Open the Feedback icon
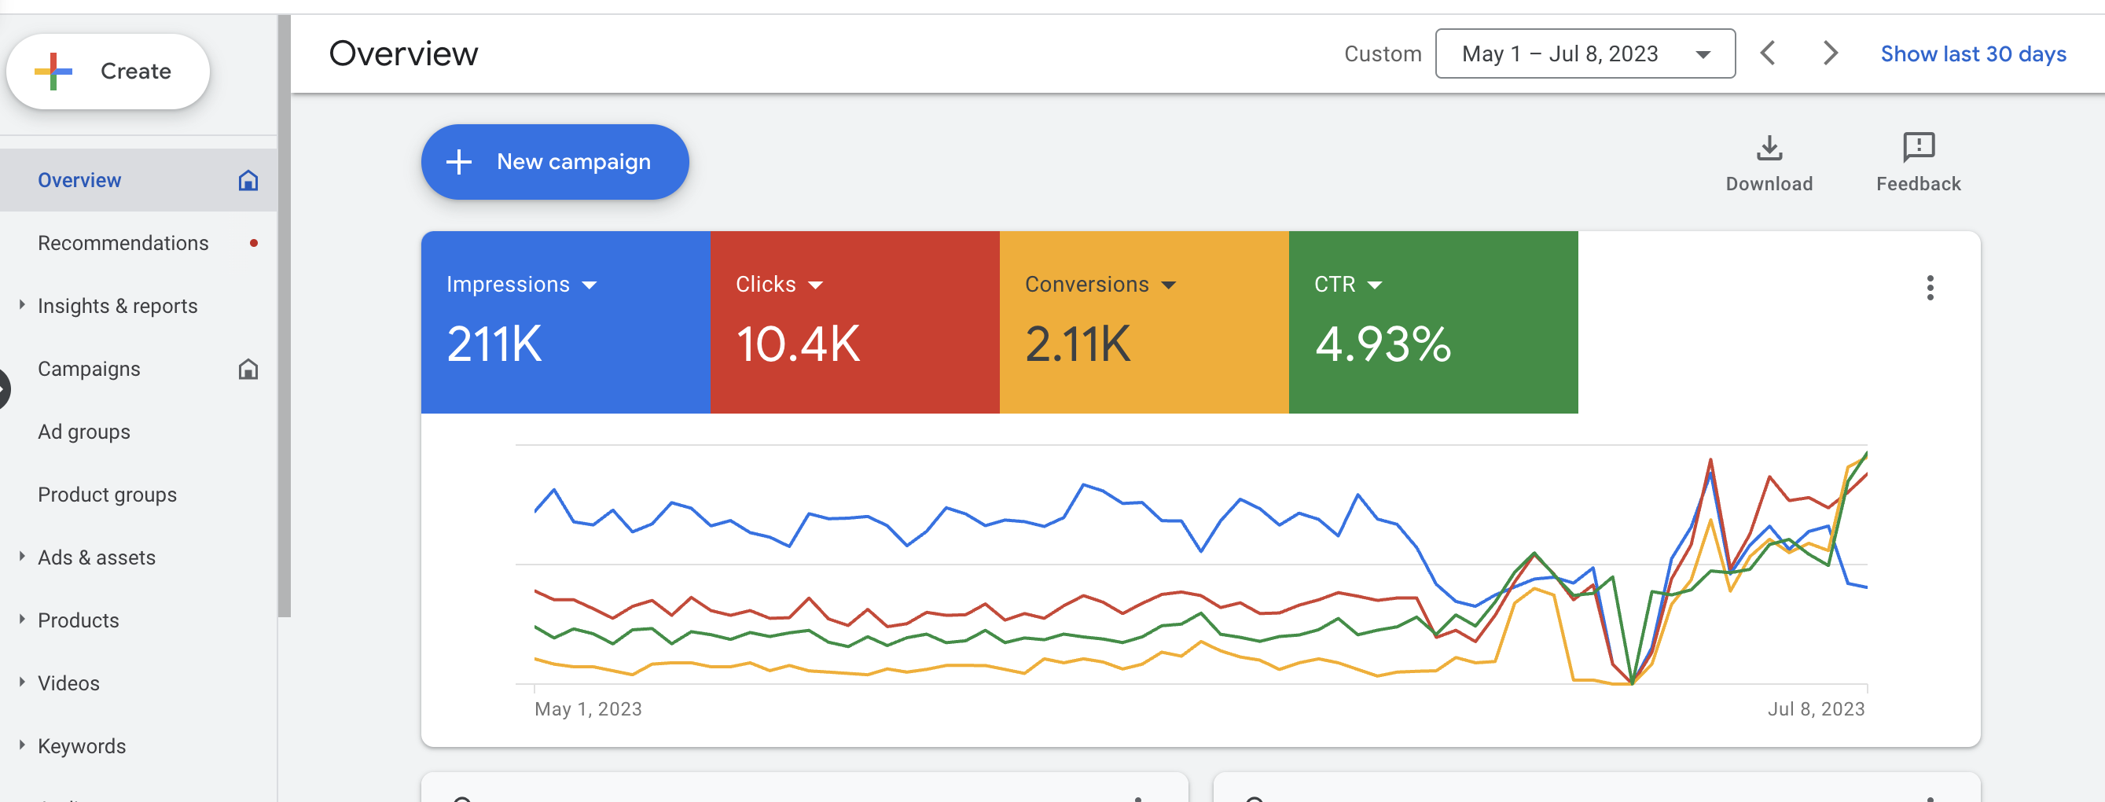The height and width of the screenshot is (802, 2105). 1918,148
